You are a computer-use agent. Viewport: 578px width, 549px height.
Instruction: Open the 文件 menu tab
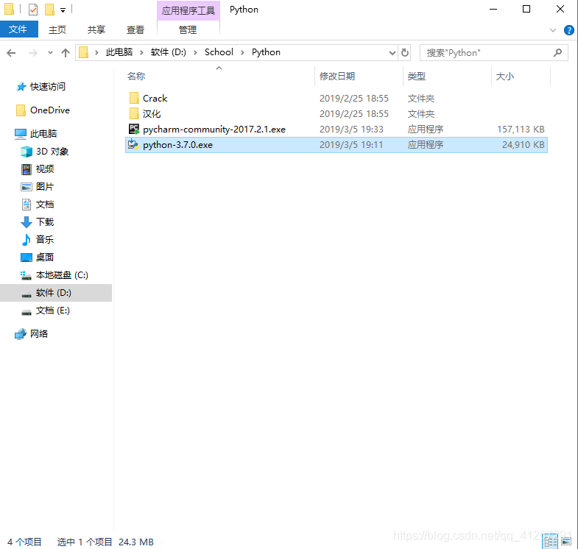(19, 29)
